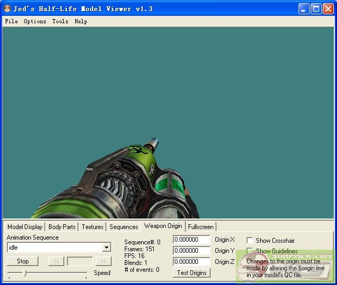Open the Options menu
This screenshot has width=337, height=285.
pyautogui.click(x=35, y=21)
